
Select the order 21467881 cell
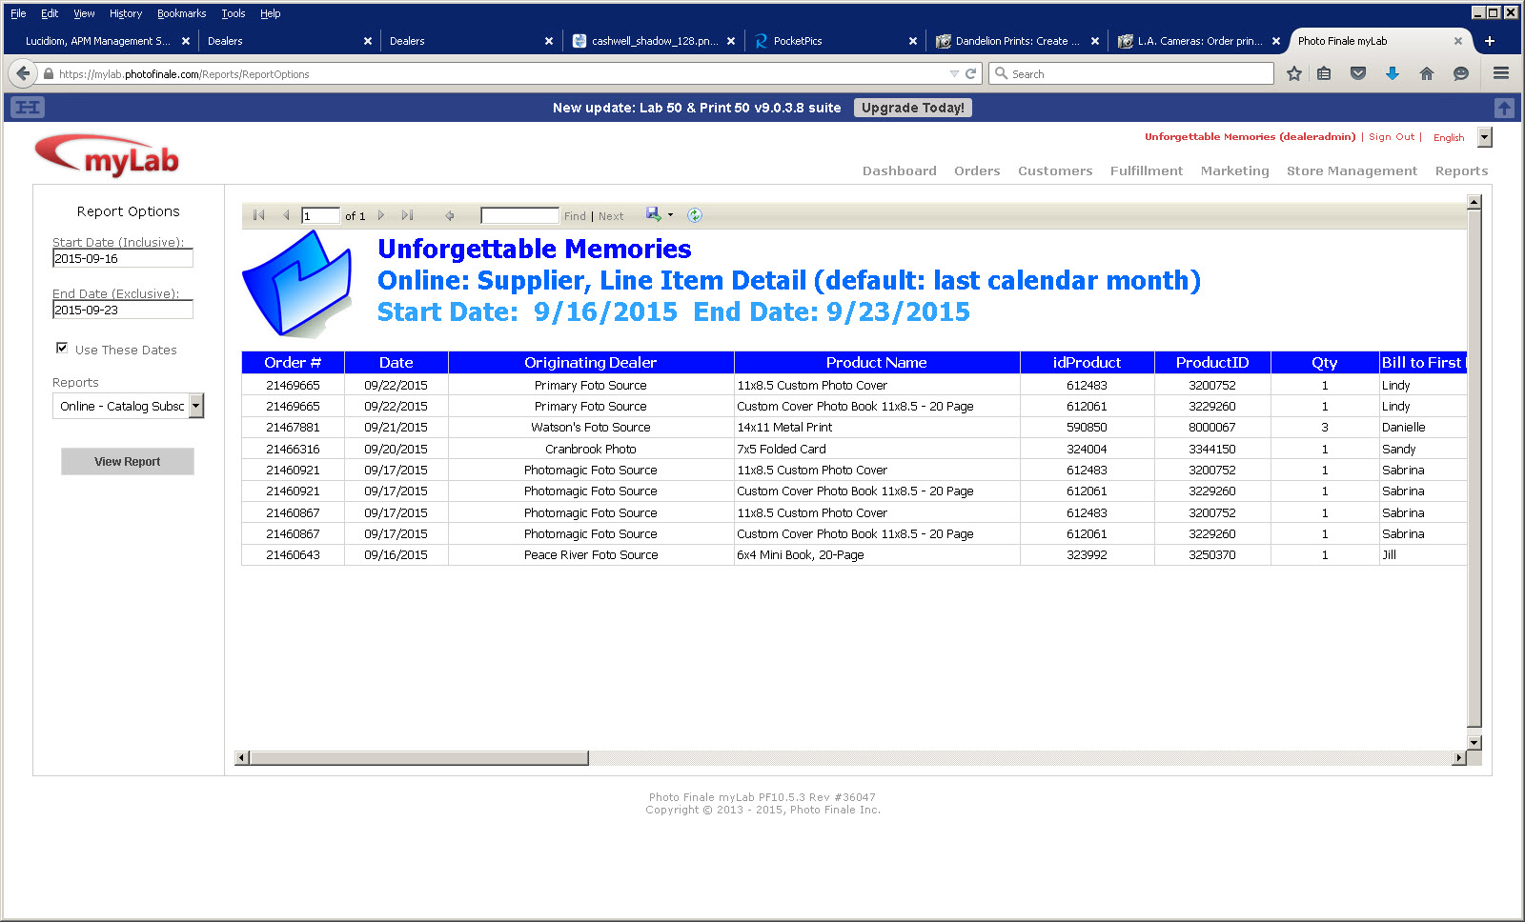click(293, 428)
